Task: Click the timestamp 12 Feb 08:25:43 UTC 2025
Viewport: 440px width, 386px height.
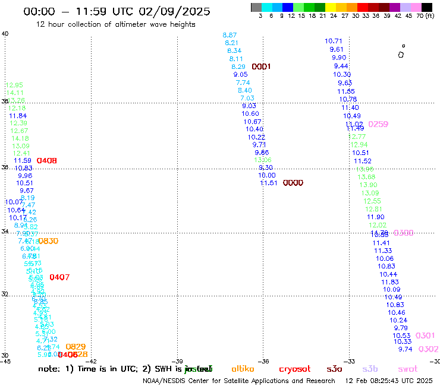Action: tap(389, 381)
